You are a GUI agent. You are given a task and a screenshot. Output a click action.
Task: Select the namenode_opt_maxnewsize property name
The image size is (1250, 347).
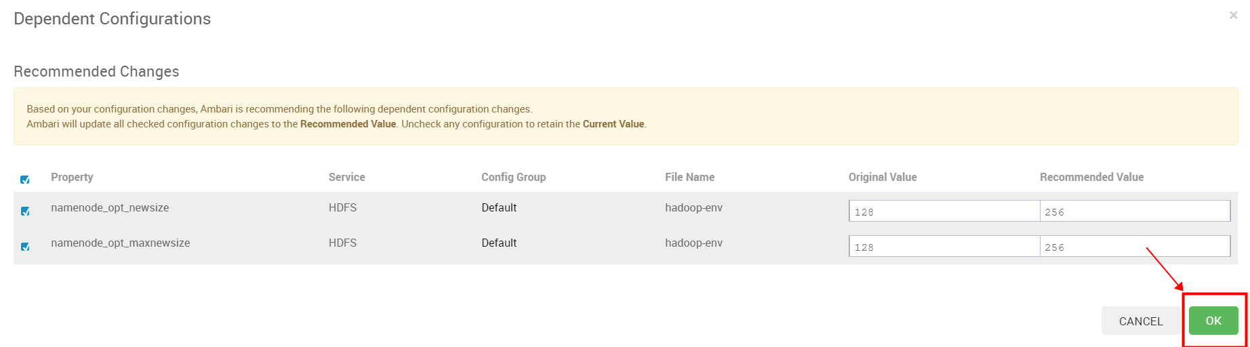(x=121, y=243)
